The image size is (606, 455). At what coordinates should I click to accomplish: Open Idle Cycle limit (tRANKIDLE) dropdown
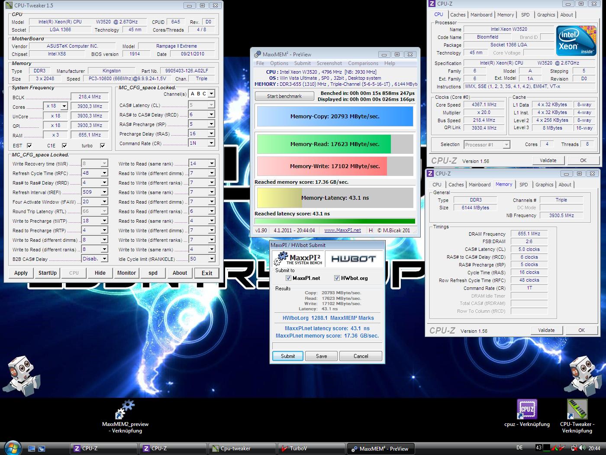(x=211, y=259)
